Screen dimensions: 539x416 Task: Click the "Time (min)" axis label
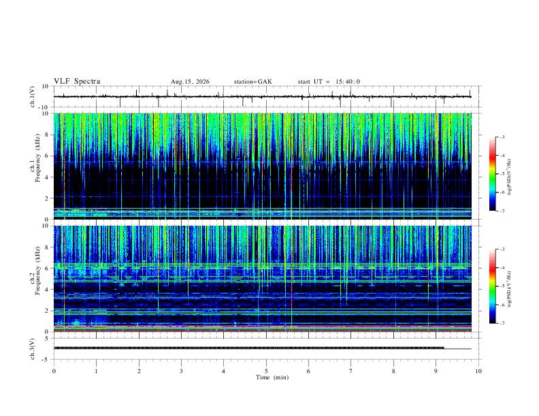click(x=272, y=377)
